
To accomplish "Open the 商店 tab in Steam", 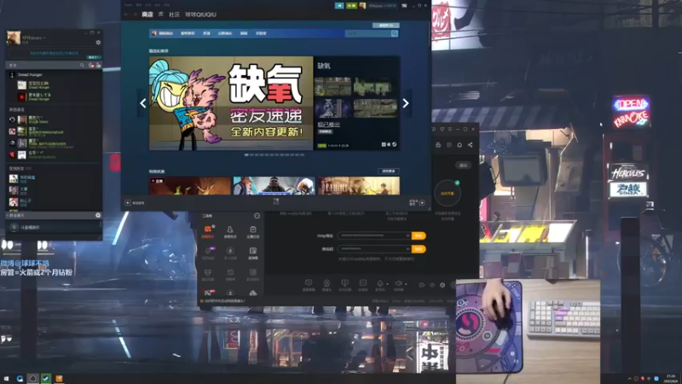I will 147,15.
